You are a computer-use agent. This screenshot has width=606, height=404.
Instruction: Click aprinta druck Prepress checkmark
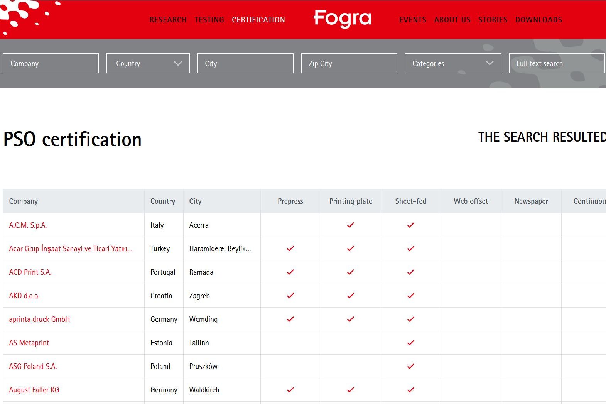[290, 319]
